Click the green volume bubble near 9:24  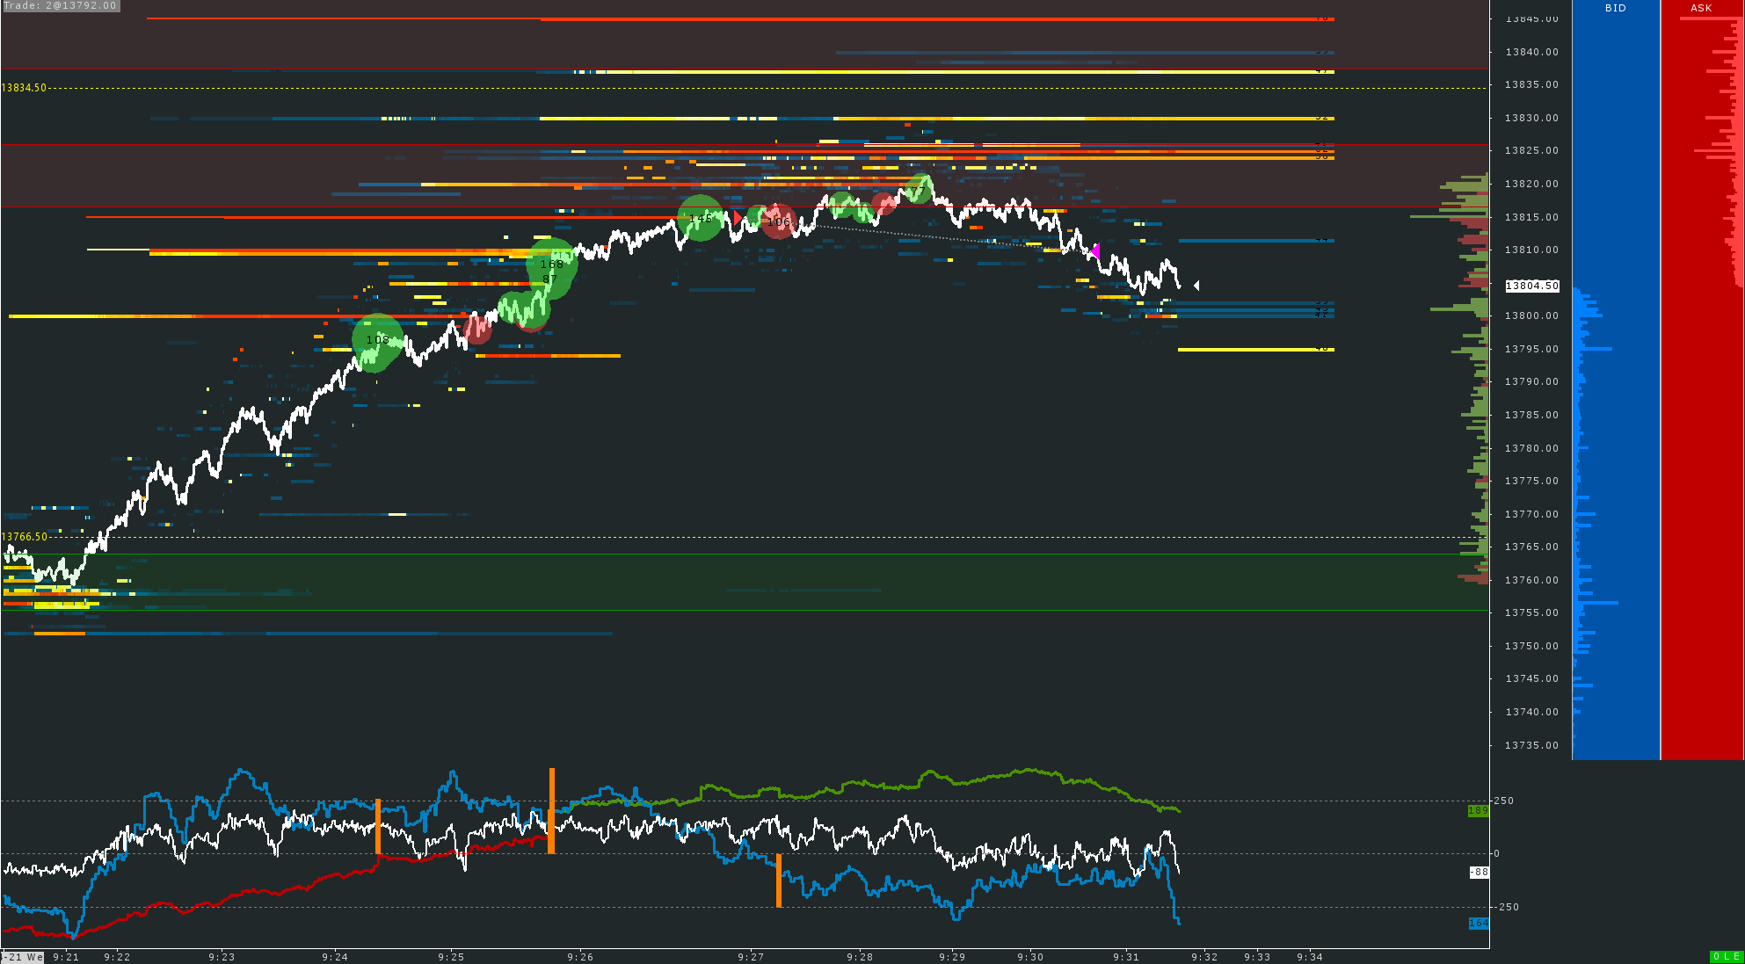(x=377, y=341)
